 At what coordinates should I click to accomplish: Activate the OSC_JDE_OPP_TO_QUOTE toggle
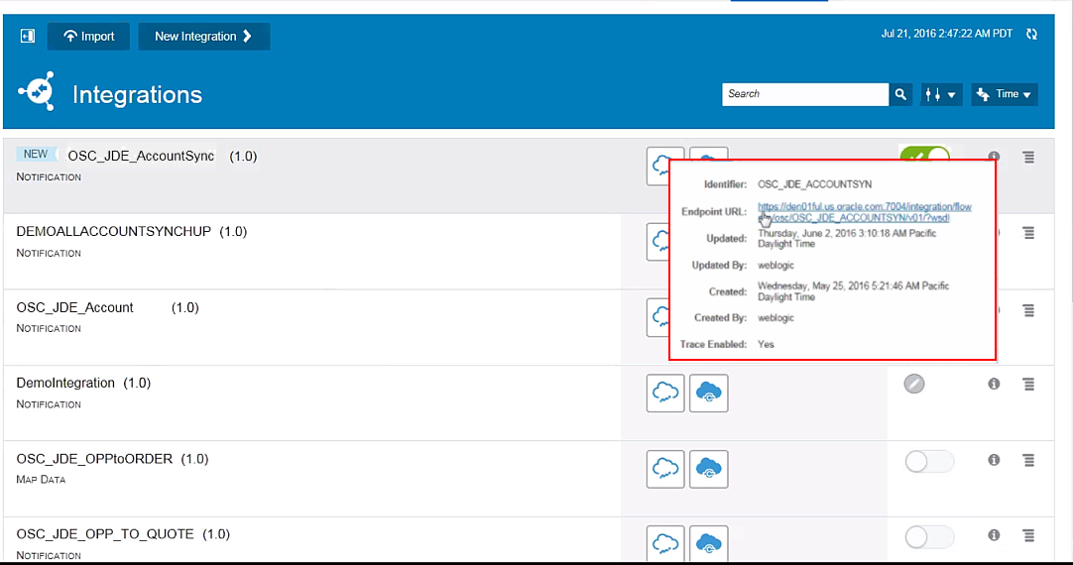(x=929, y=537)
